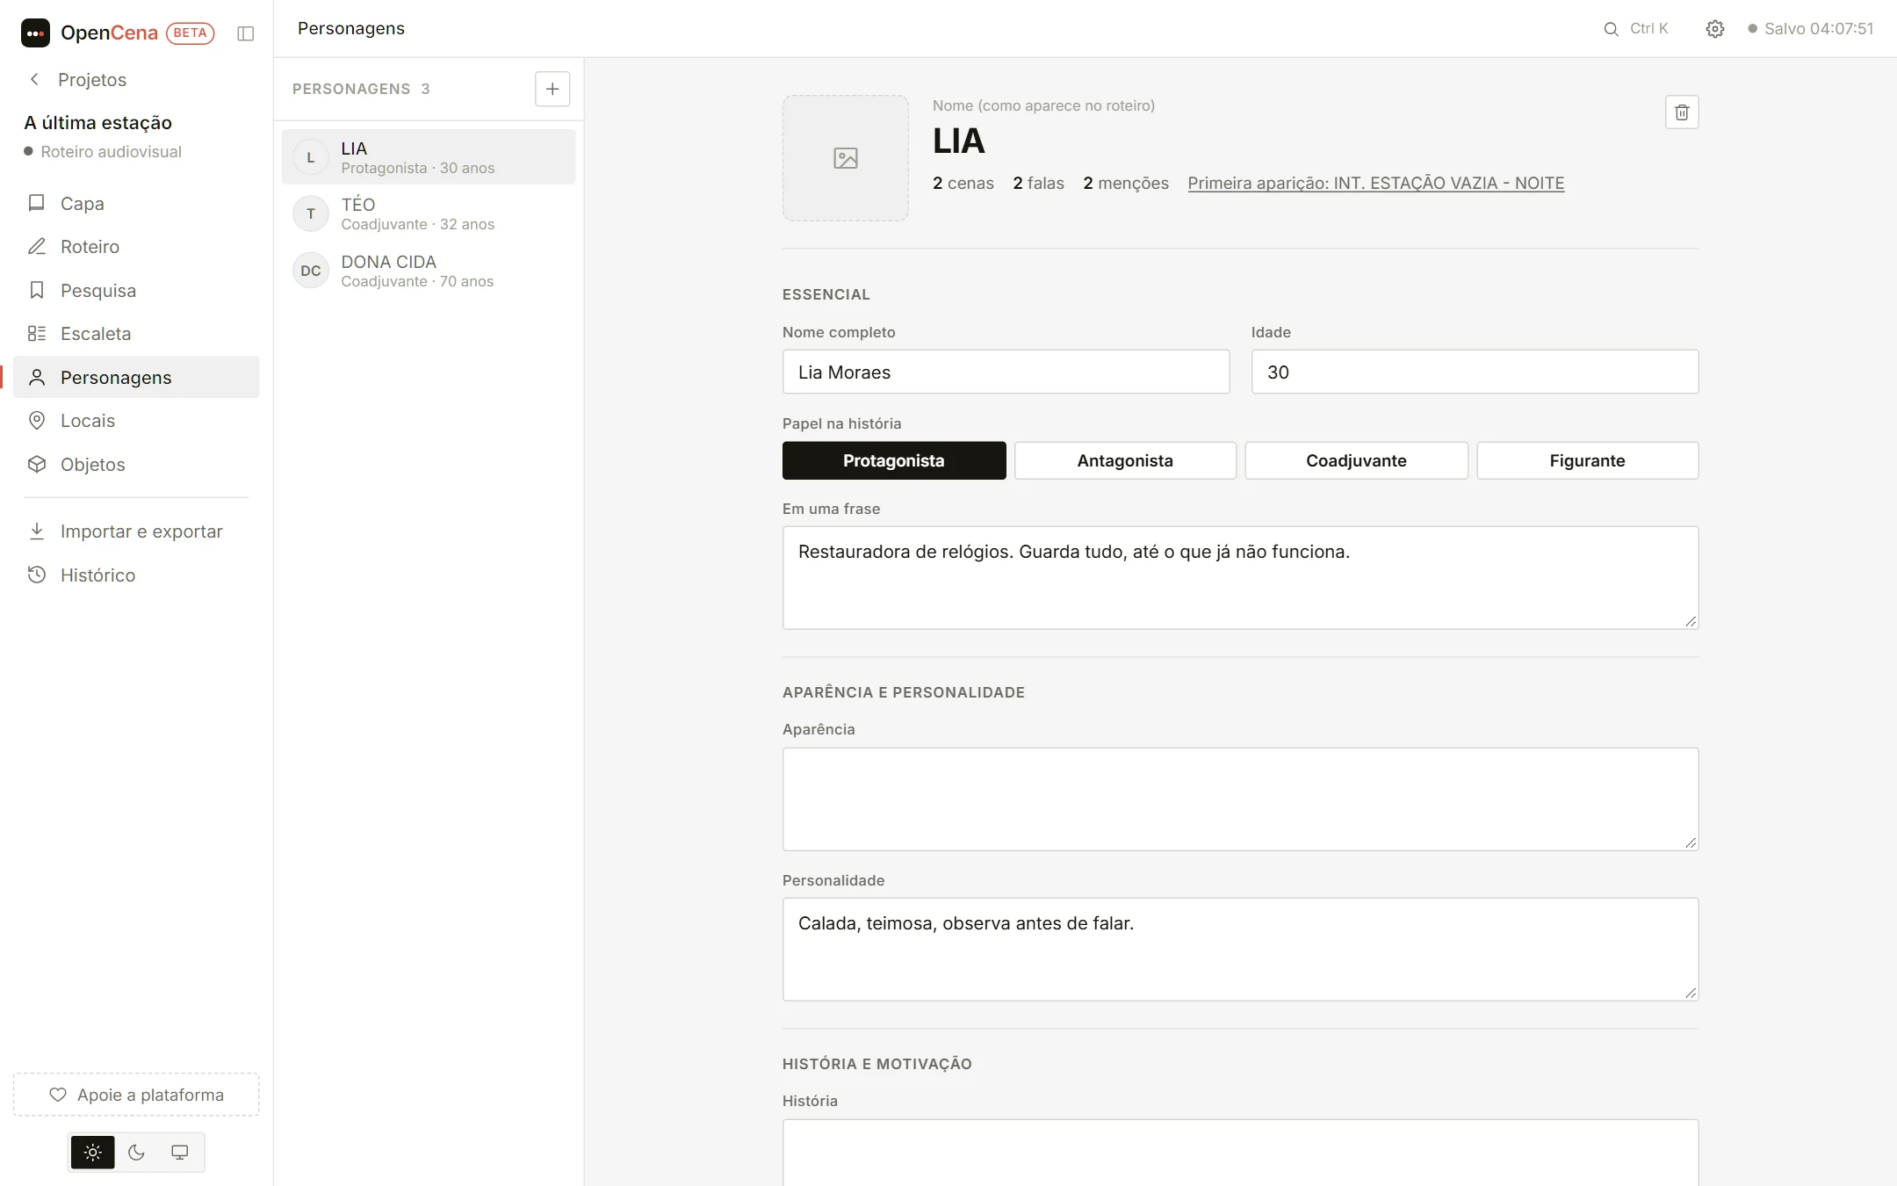Switch to dark theme moon icon
The width and height of the screenshot is (1897, 1186).
coord(136,1153)
